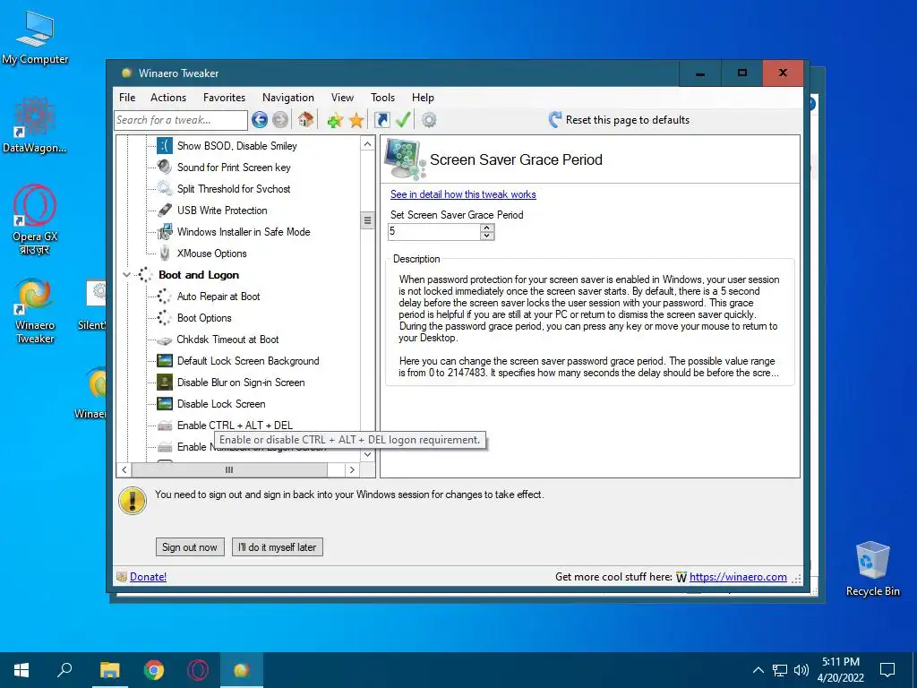Viewport: 917px width, 688px height.
Task: Open See in detail how this tweak works link
Action: [x=463, y=194]
